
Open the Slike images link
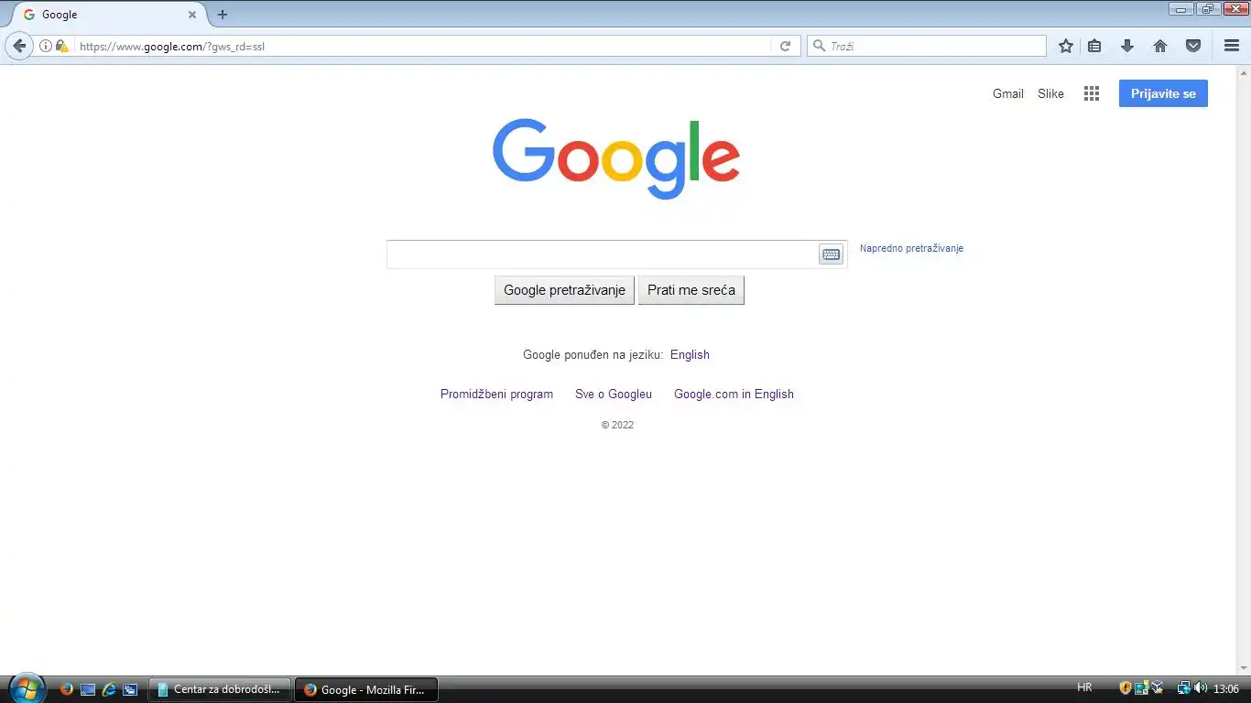[1050, 93]
